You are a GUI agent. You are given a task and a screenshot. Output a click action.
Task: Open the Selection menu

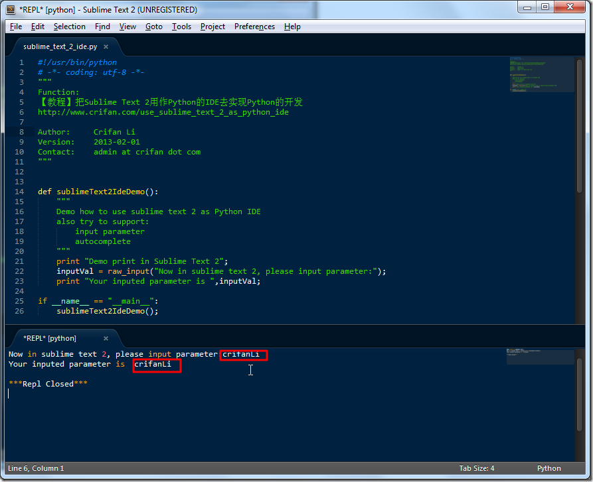click(x=69, y=27)
